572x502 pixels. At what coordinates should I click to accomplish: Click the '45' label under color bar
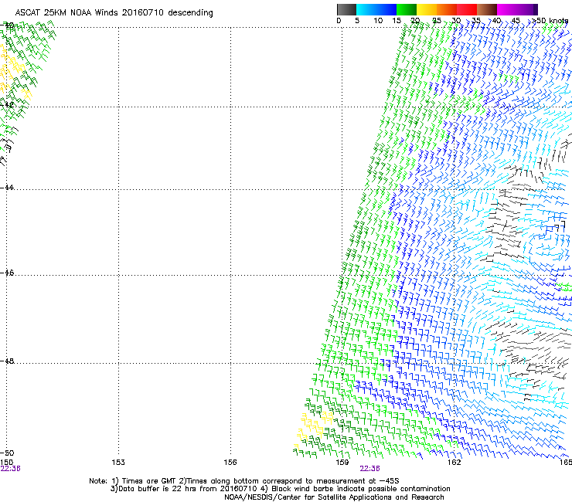click(x=516, y=21)
